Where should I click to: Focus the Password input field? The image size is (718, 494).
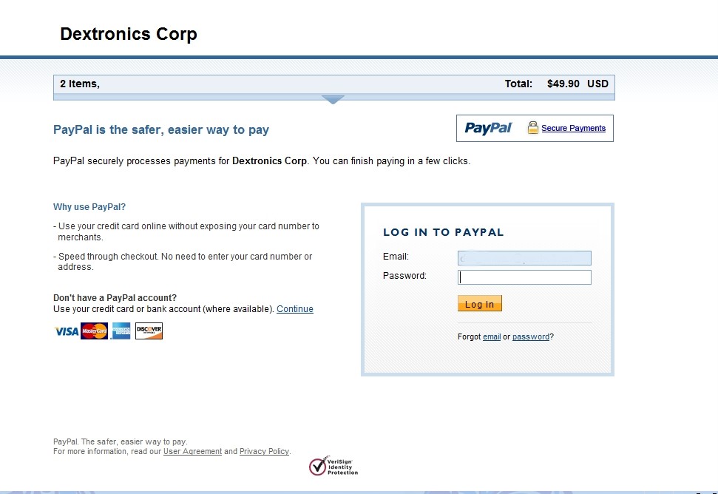tap(524, 277)
